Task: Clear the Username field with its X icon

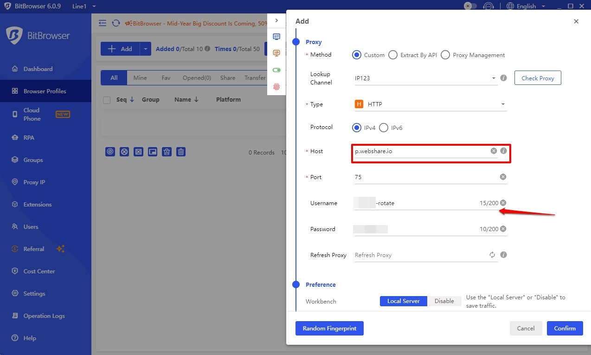Action: point(503,203)
